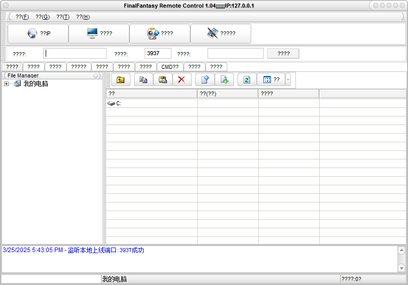Open the view mode grid dropdown button
The image size is (408, 285).
coord(271,79)
